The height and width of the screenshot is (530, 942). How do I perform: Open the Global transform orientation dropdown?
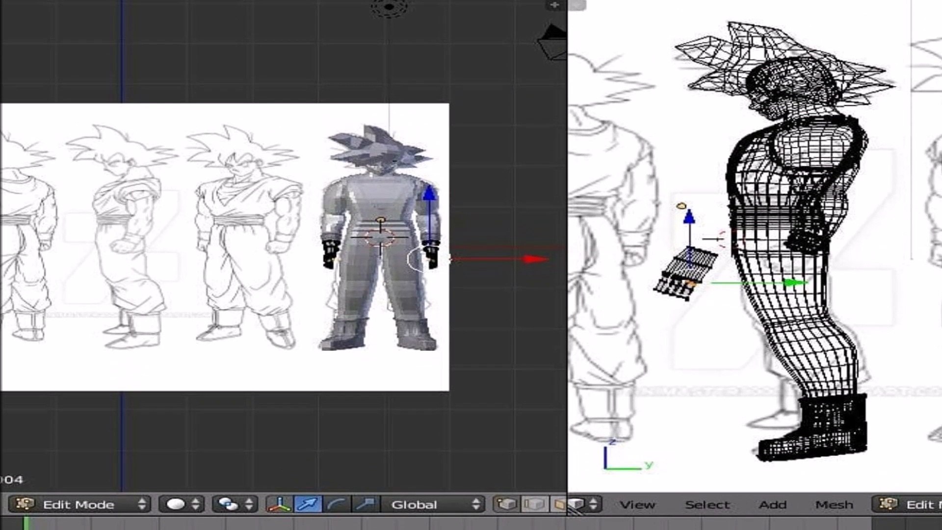pos(433,504)
